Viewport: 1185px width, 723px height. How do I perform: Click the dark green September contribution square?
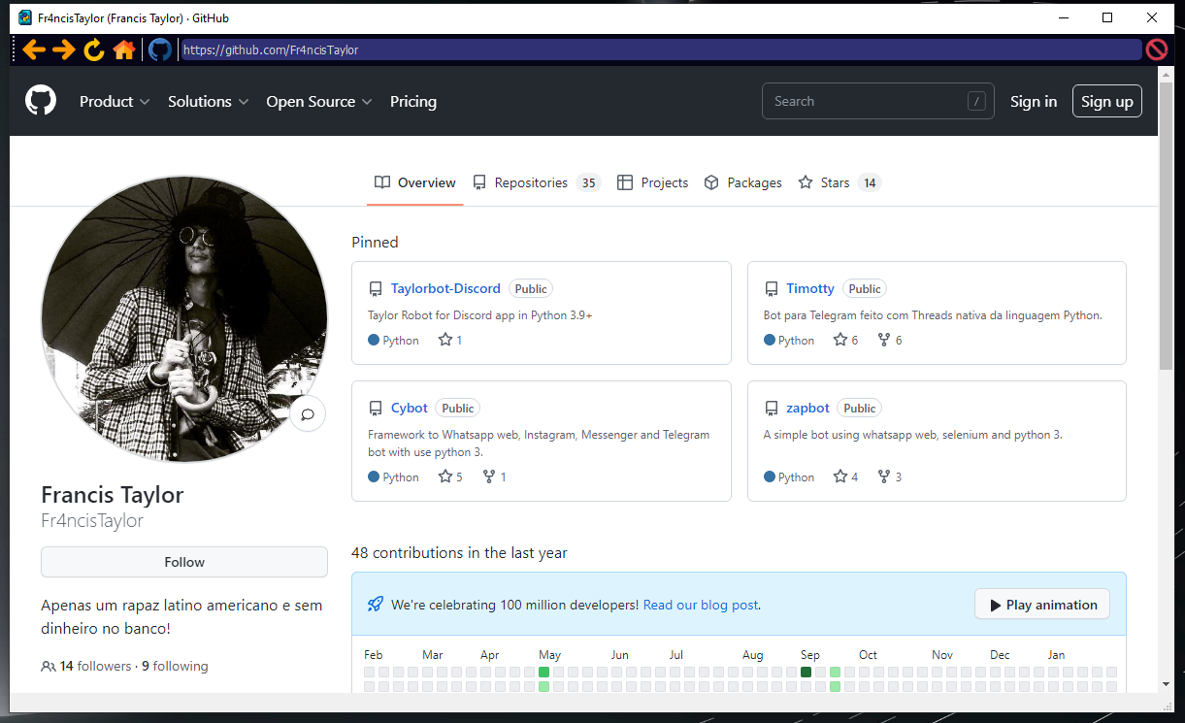click(806, 672)
